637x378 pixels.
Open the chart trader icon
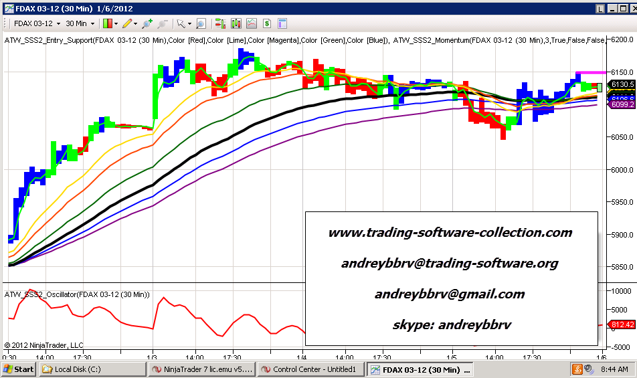pyautogui.click(x=219, y=23)
